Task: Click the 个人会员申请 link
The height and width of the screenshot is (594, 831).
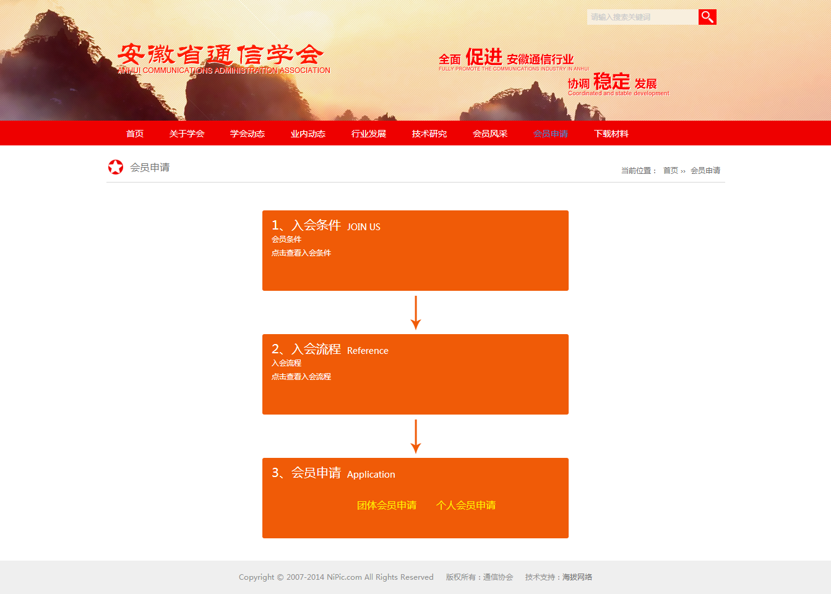Action: tap(466, 506)
